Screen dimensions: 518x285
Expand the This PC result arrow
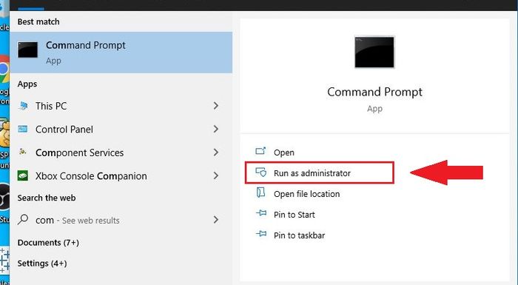(216, 106)
